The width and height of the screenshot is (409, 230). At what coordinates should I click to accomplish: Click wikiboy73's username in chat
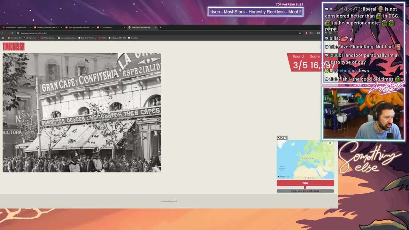pyautogui.click(x=349, y=9)
